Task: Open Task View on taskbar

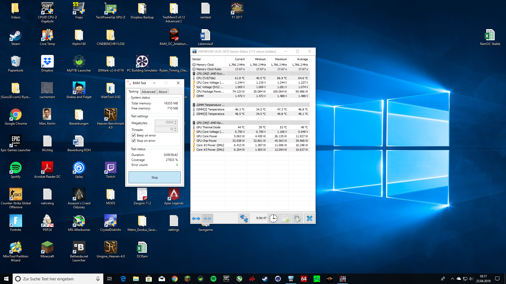Action: point(110,279)
